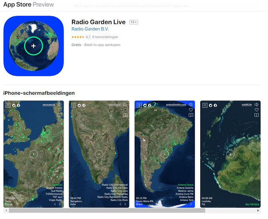Click the 12+ age rating badge

click(x=134, y=22)
